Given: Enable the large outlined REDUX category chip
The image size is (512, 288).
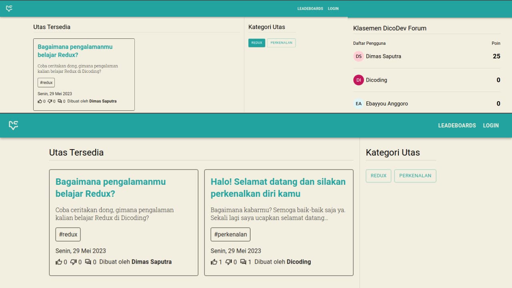Looking at the screenshot, I should (x=378, y=176).
